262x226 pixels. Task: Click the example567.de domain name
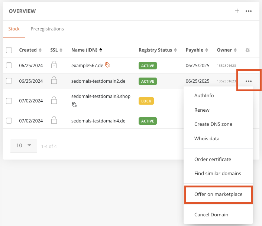point(87,66)
